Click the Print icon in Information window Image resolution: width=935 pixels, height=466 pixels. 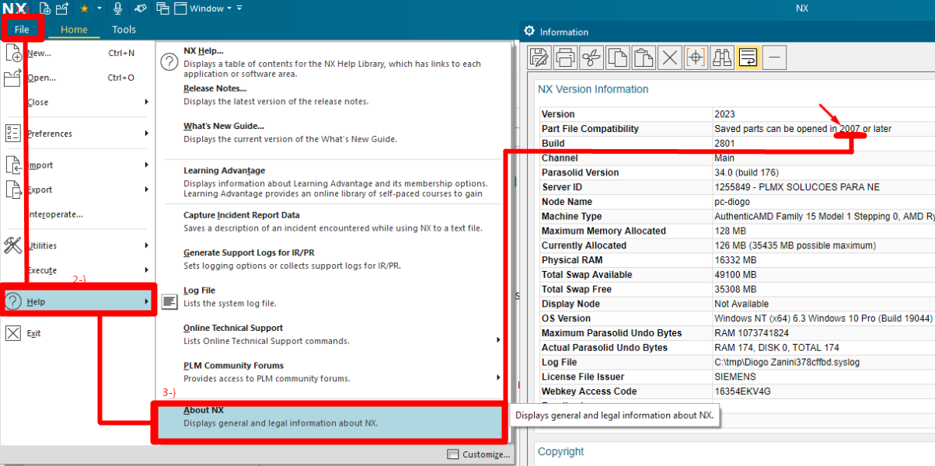tap(567, 57)
